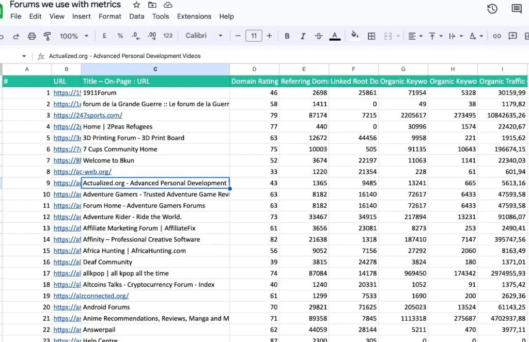This screenshot has height=342, width=529.
Task: Print the spreadsheet
Action: click(x=32, y=36)
